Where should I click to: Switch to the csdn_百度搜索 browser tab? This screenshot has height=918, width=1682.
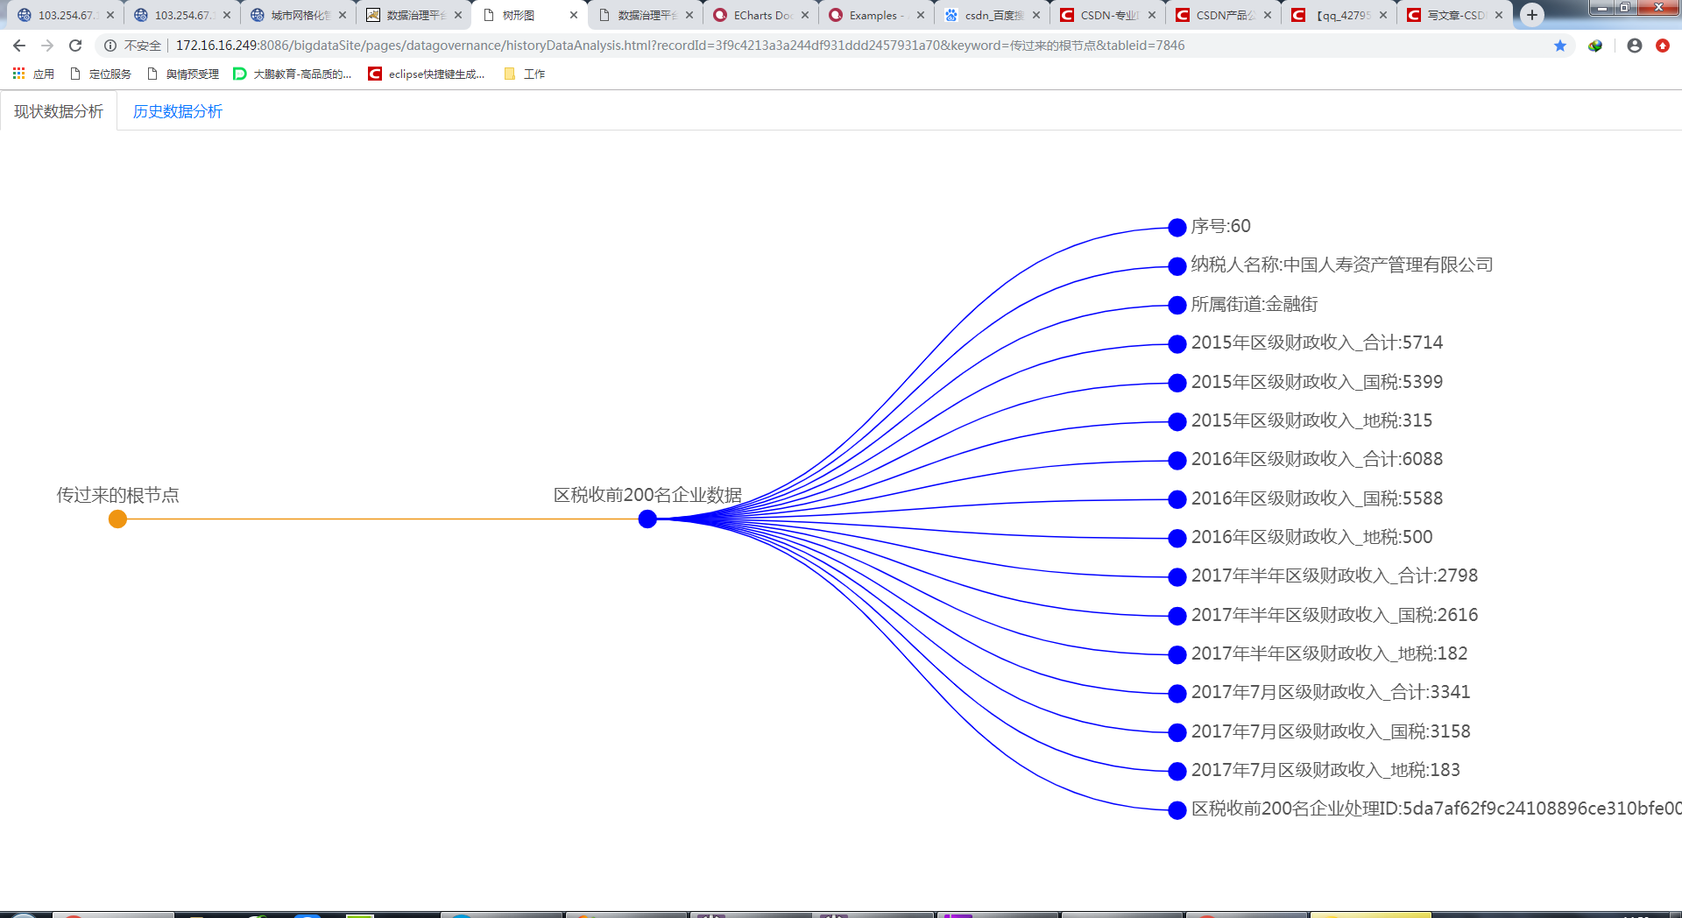pos(992,15)
